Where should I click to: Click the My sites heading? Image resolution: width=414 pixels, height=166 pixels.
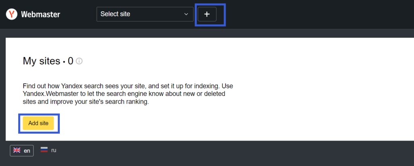click(48, 61)
